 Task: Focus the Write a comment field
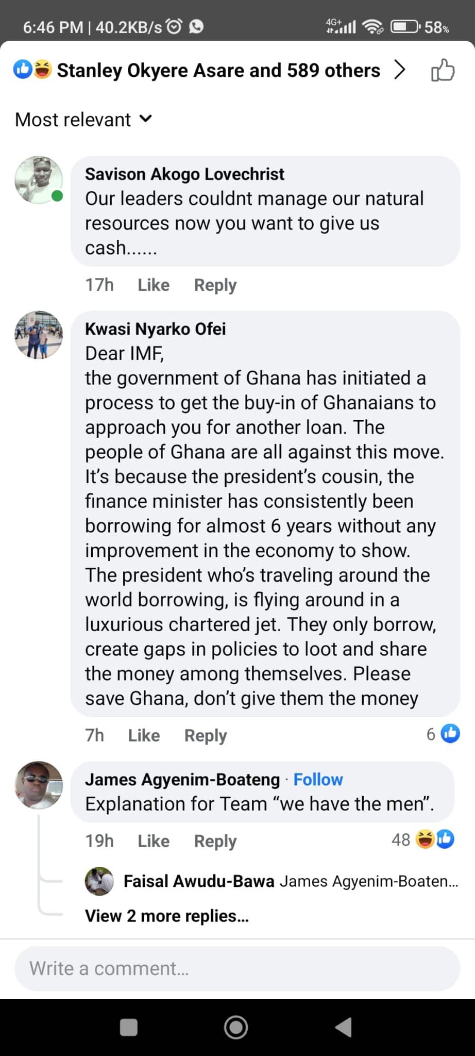pyautogui.click(x=237, y=968)
